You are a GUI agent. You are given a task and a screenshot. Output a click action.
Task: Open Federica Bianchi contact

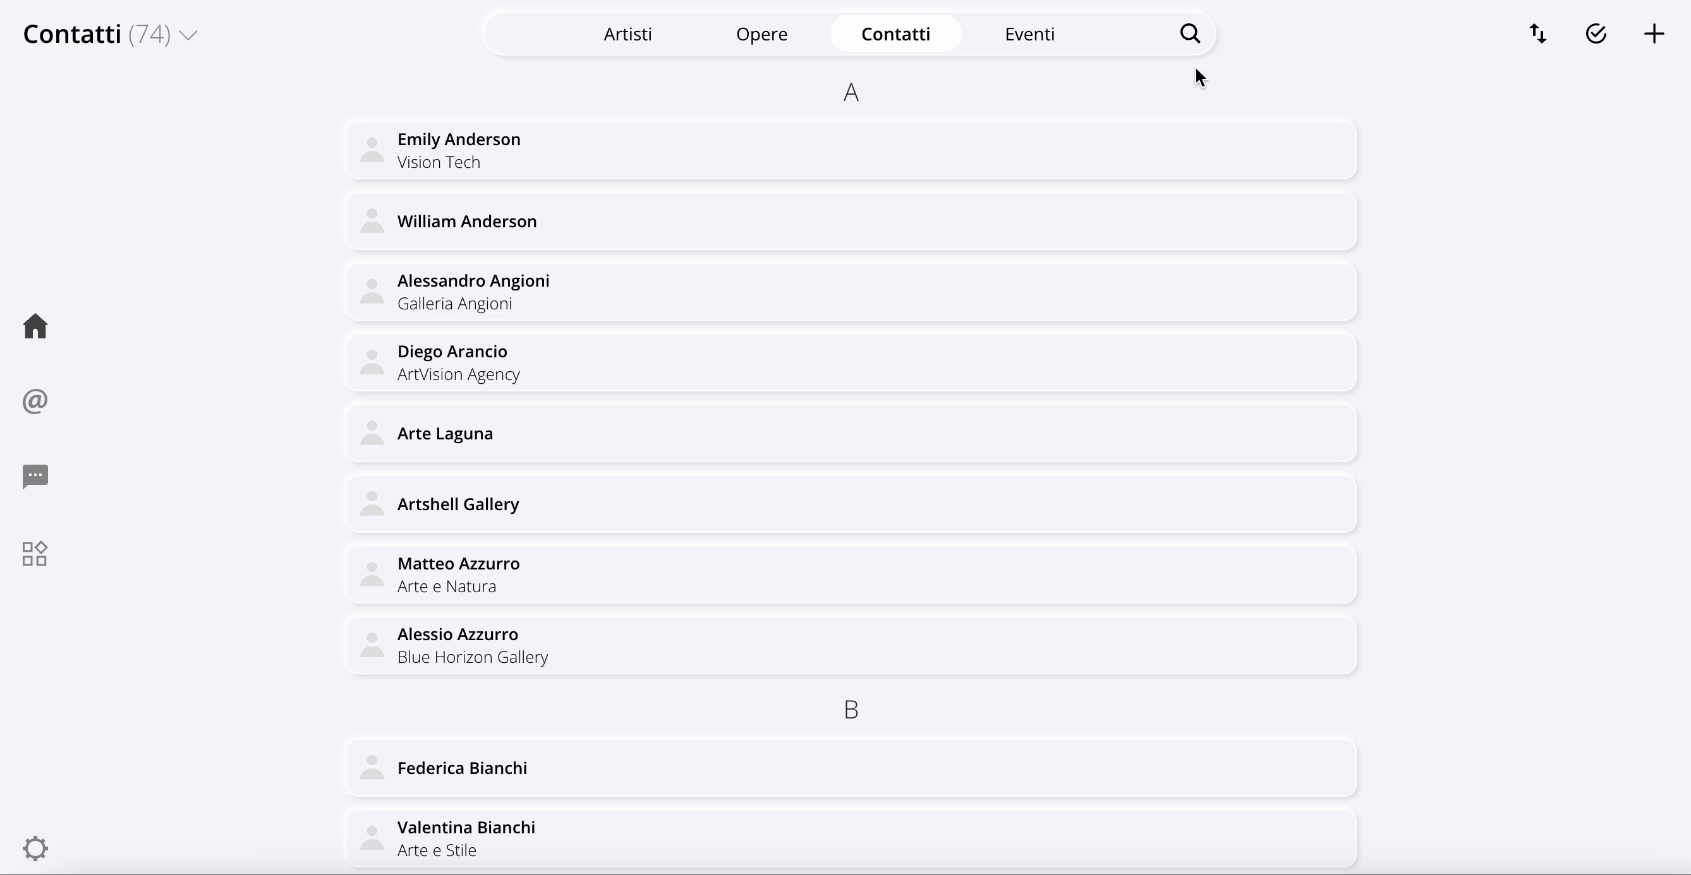click(x=851, y=768)
